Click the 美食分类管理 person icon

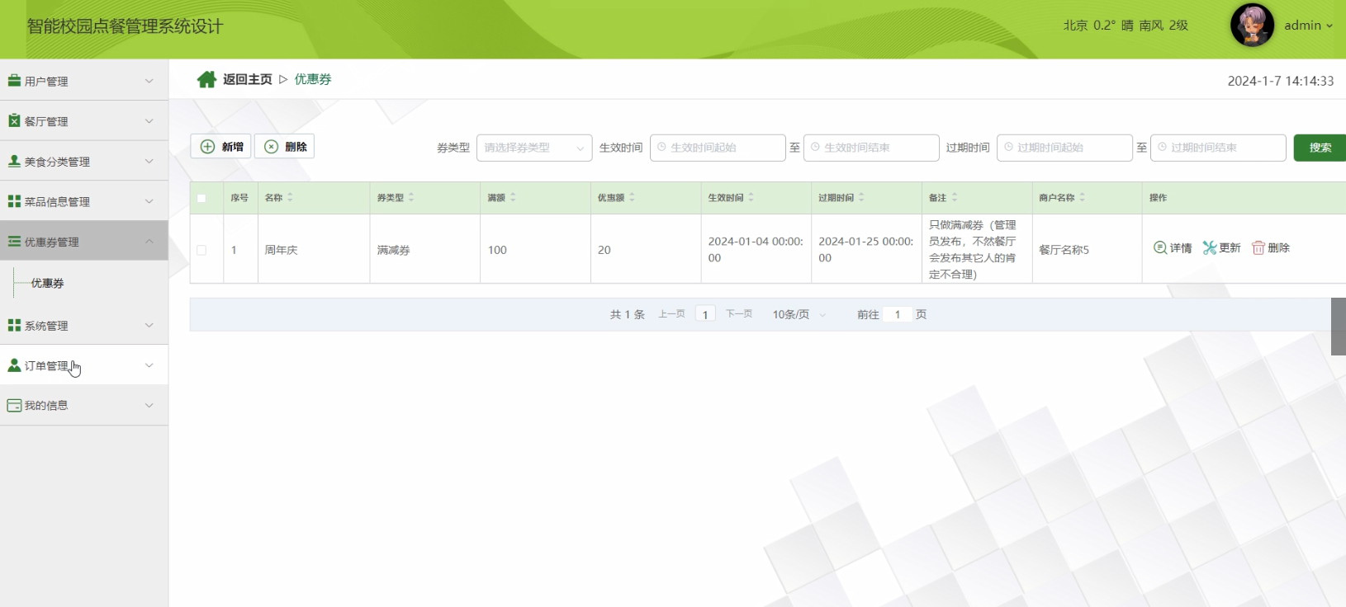tap(14, 161)
